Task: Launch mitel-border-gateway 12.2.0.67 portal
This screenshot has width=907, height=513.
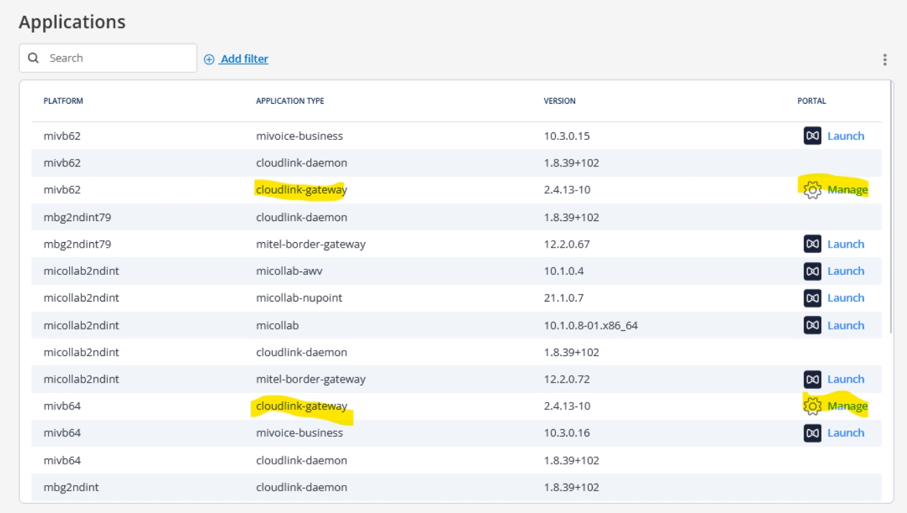Action: click(846, 244)
